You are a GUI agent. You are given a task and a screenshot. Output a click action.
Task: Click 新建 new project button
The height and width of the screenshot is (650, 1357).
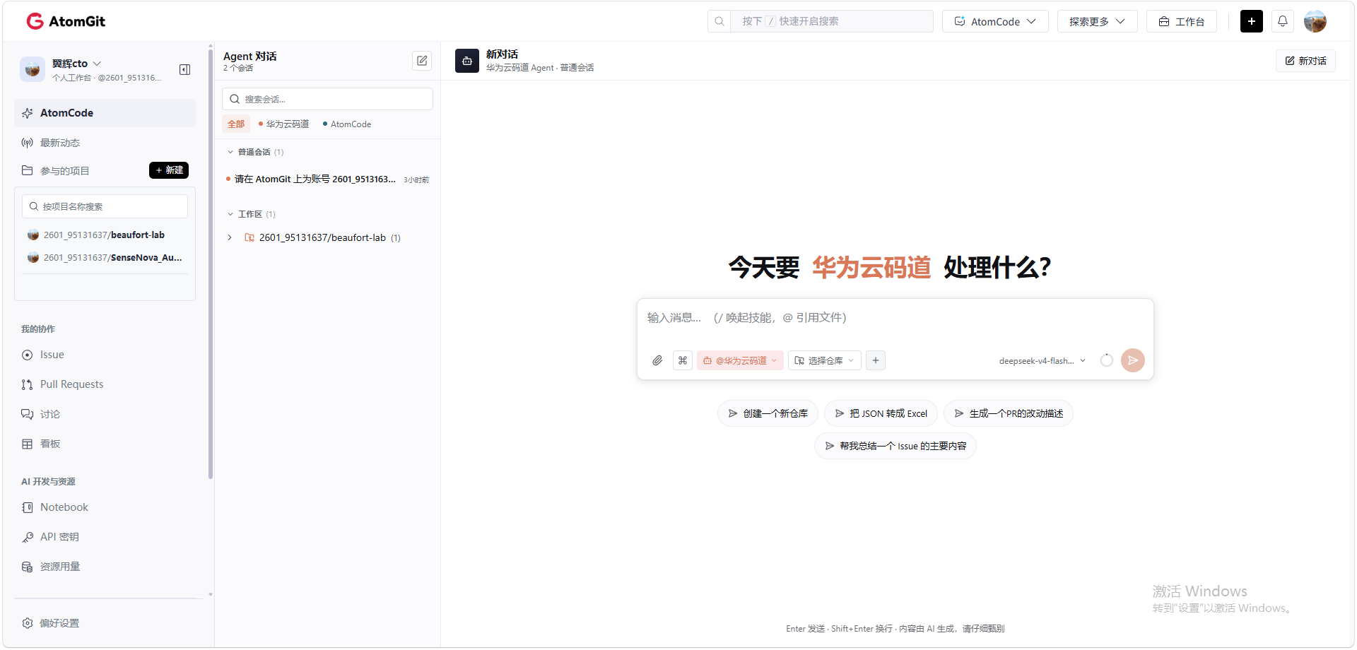click(x=169, y=170)
